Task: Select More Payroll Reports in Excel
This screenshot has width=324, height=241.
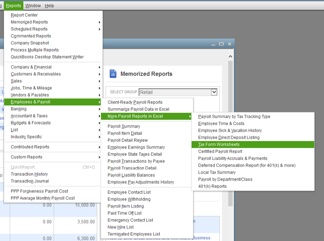Action: pos(146,116)
